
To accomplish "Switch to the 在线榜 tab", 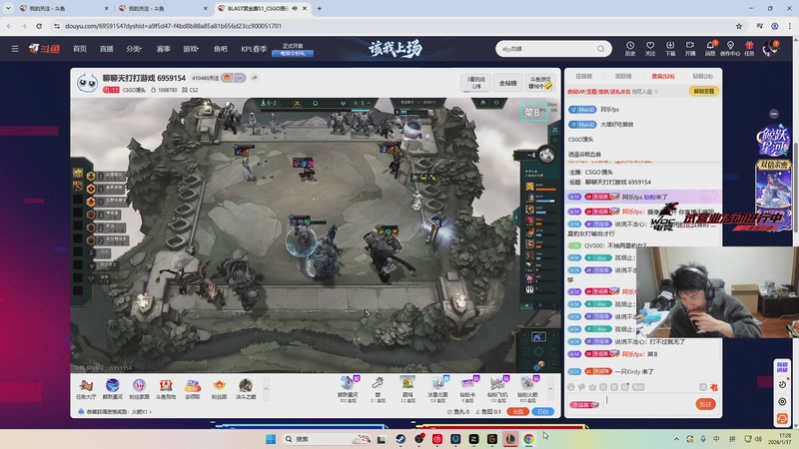I will [584, 77].
